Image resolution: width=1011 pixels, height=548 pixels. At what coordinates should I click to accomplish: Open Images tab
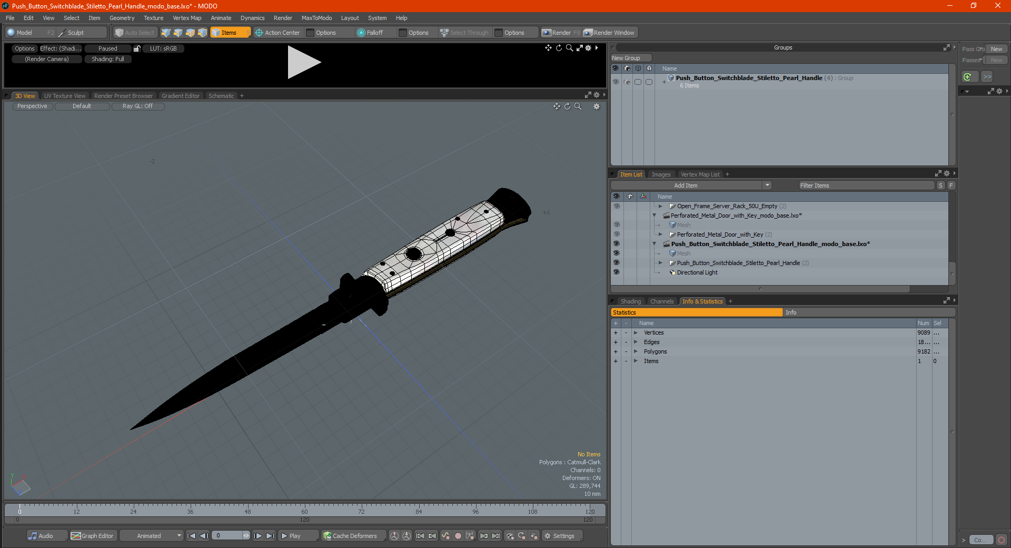tap(661, 174)
